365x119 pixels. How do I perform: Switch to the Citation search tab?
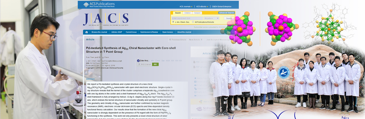pos(188,13)
